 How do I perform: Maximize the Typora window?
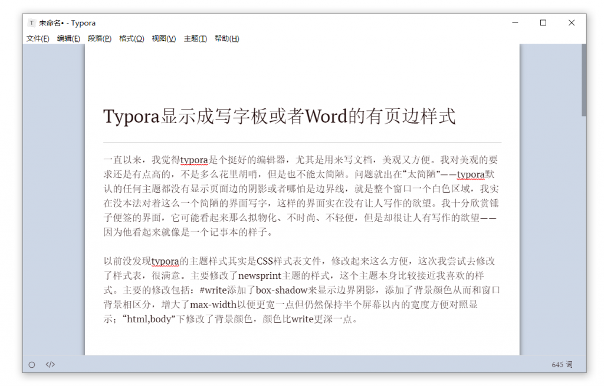(x=543, y=23)
